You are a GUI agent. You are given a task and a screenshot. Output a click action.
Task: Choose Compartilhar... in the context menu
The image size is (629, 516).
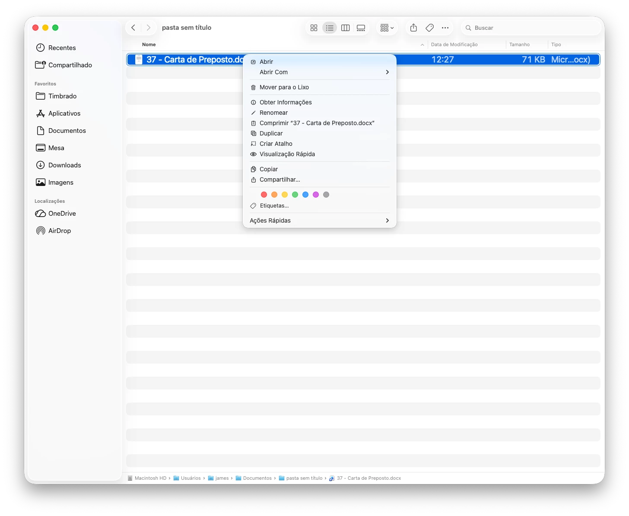click(x=320, y=179)
